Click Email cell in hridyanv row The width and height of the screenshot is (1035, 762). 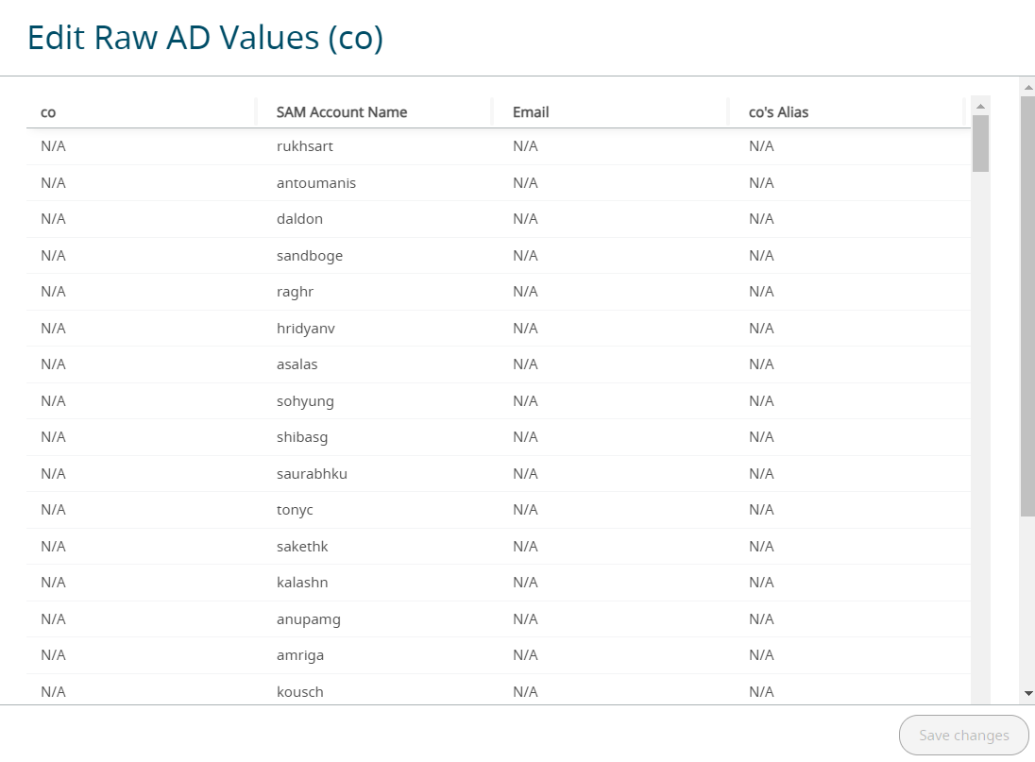[525, 329]
